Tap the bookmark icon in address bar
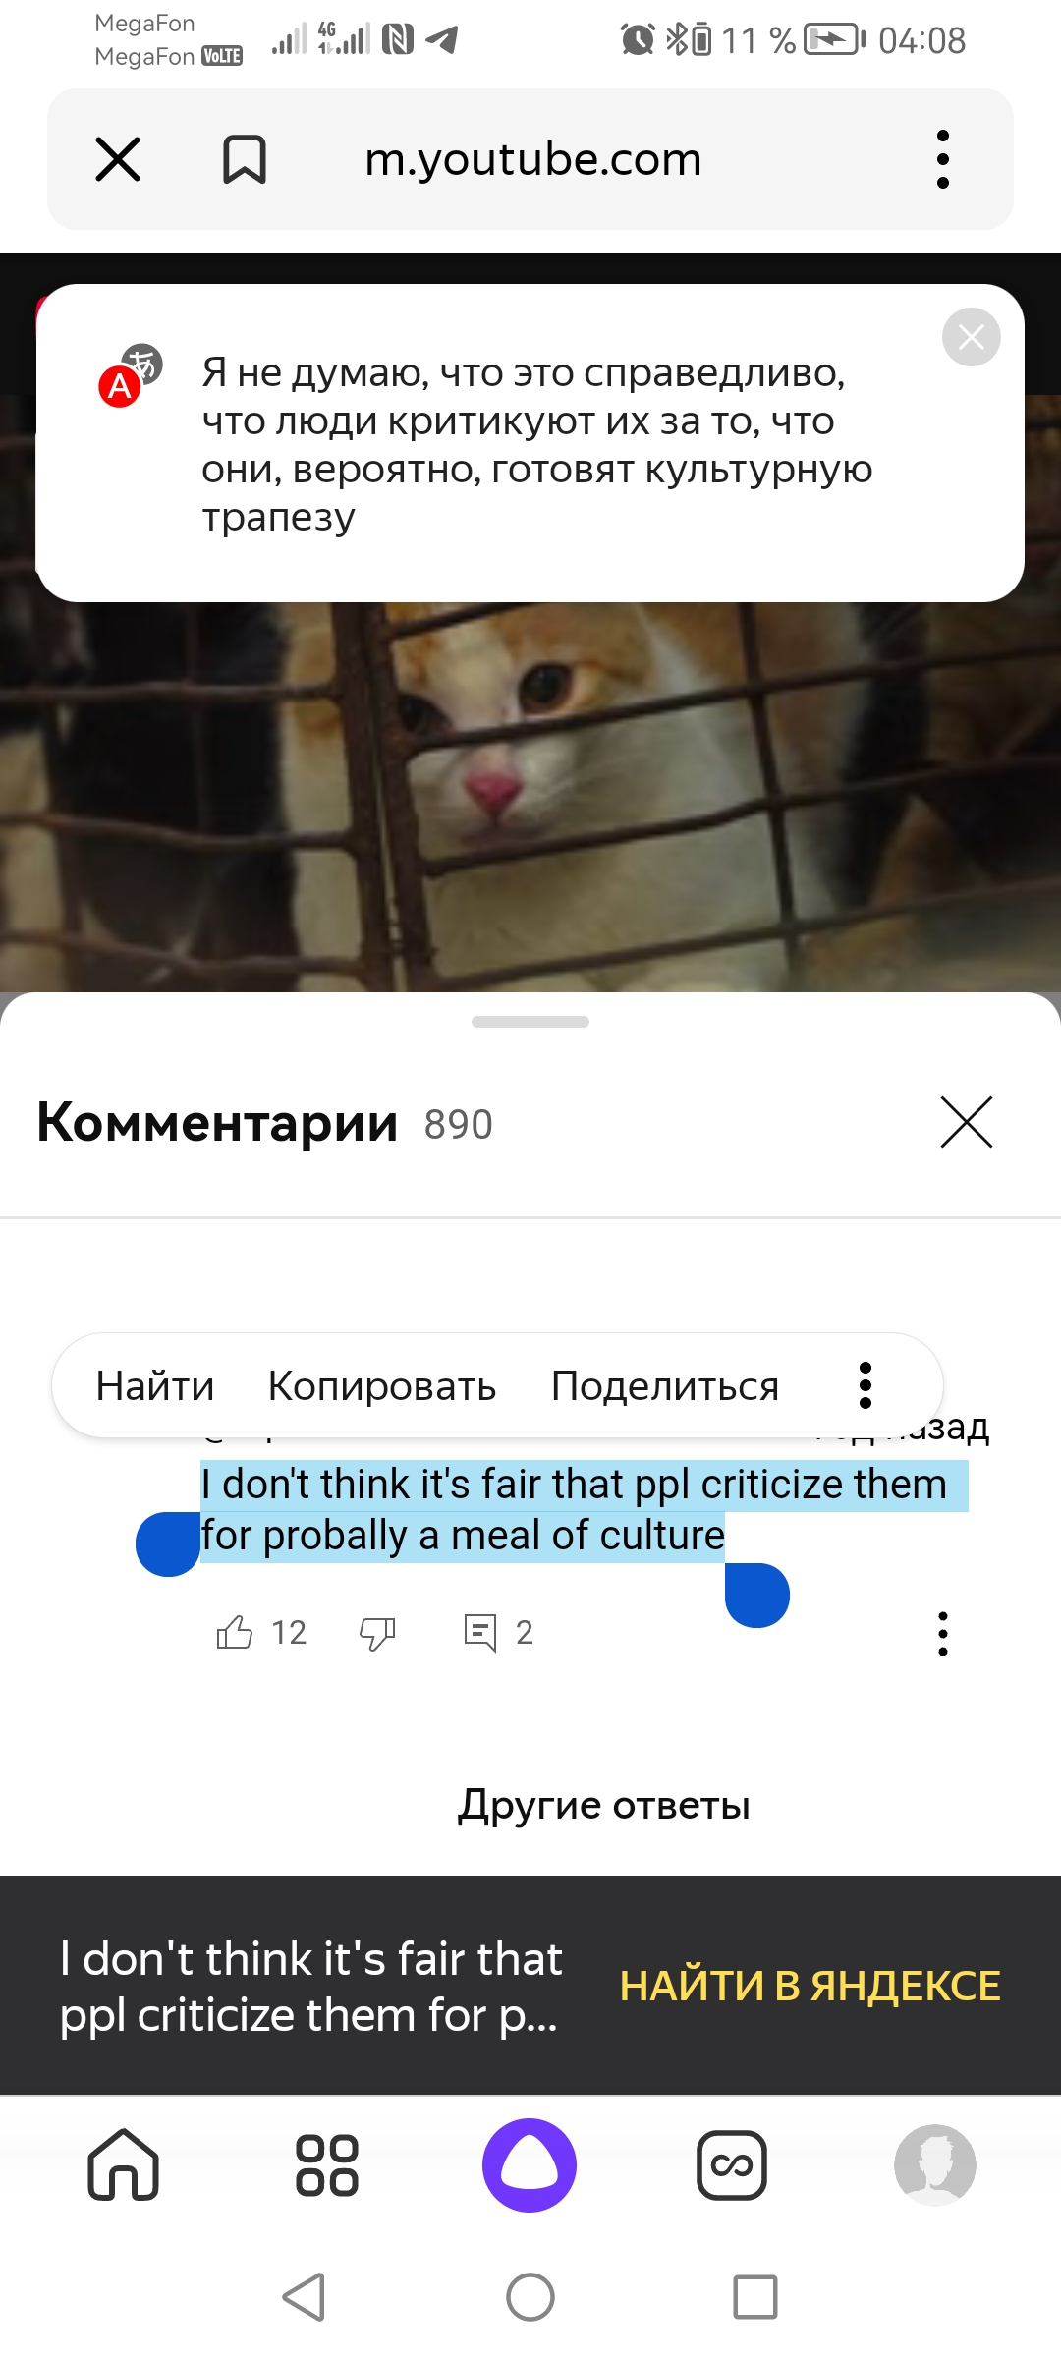Screen dimensions: 1061x2358 [245, 159]
